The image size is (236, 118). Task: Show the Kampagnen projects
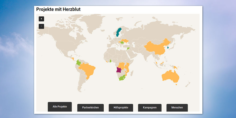click(x=150, y=108)
